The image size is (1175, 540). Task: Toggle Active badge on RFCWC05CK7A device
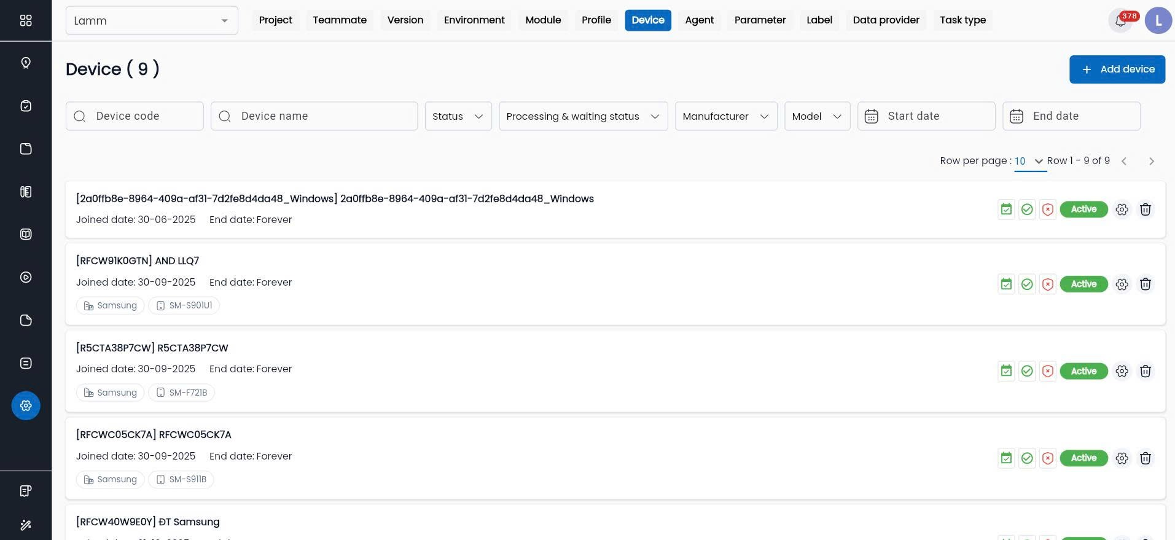tap(1083, 458)
